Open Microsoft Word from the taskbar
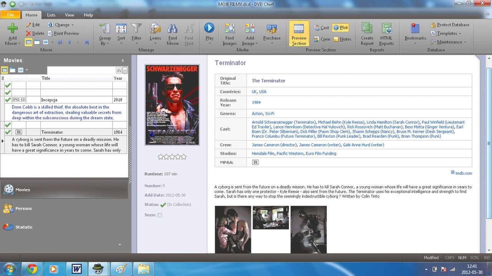The image size is (492, 276). coord(76,269)
